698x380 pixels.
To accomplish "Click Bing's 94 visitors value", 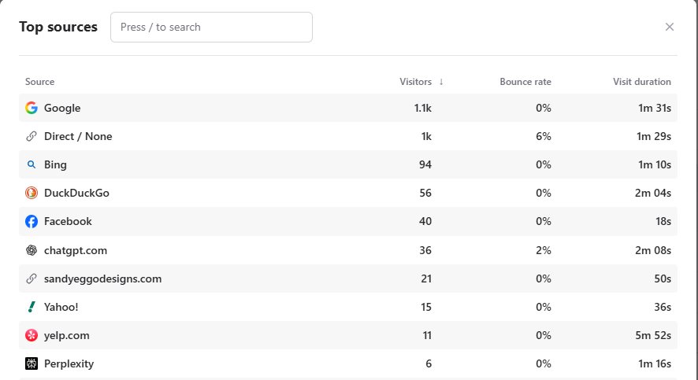I will (x=425, y=165).
